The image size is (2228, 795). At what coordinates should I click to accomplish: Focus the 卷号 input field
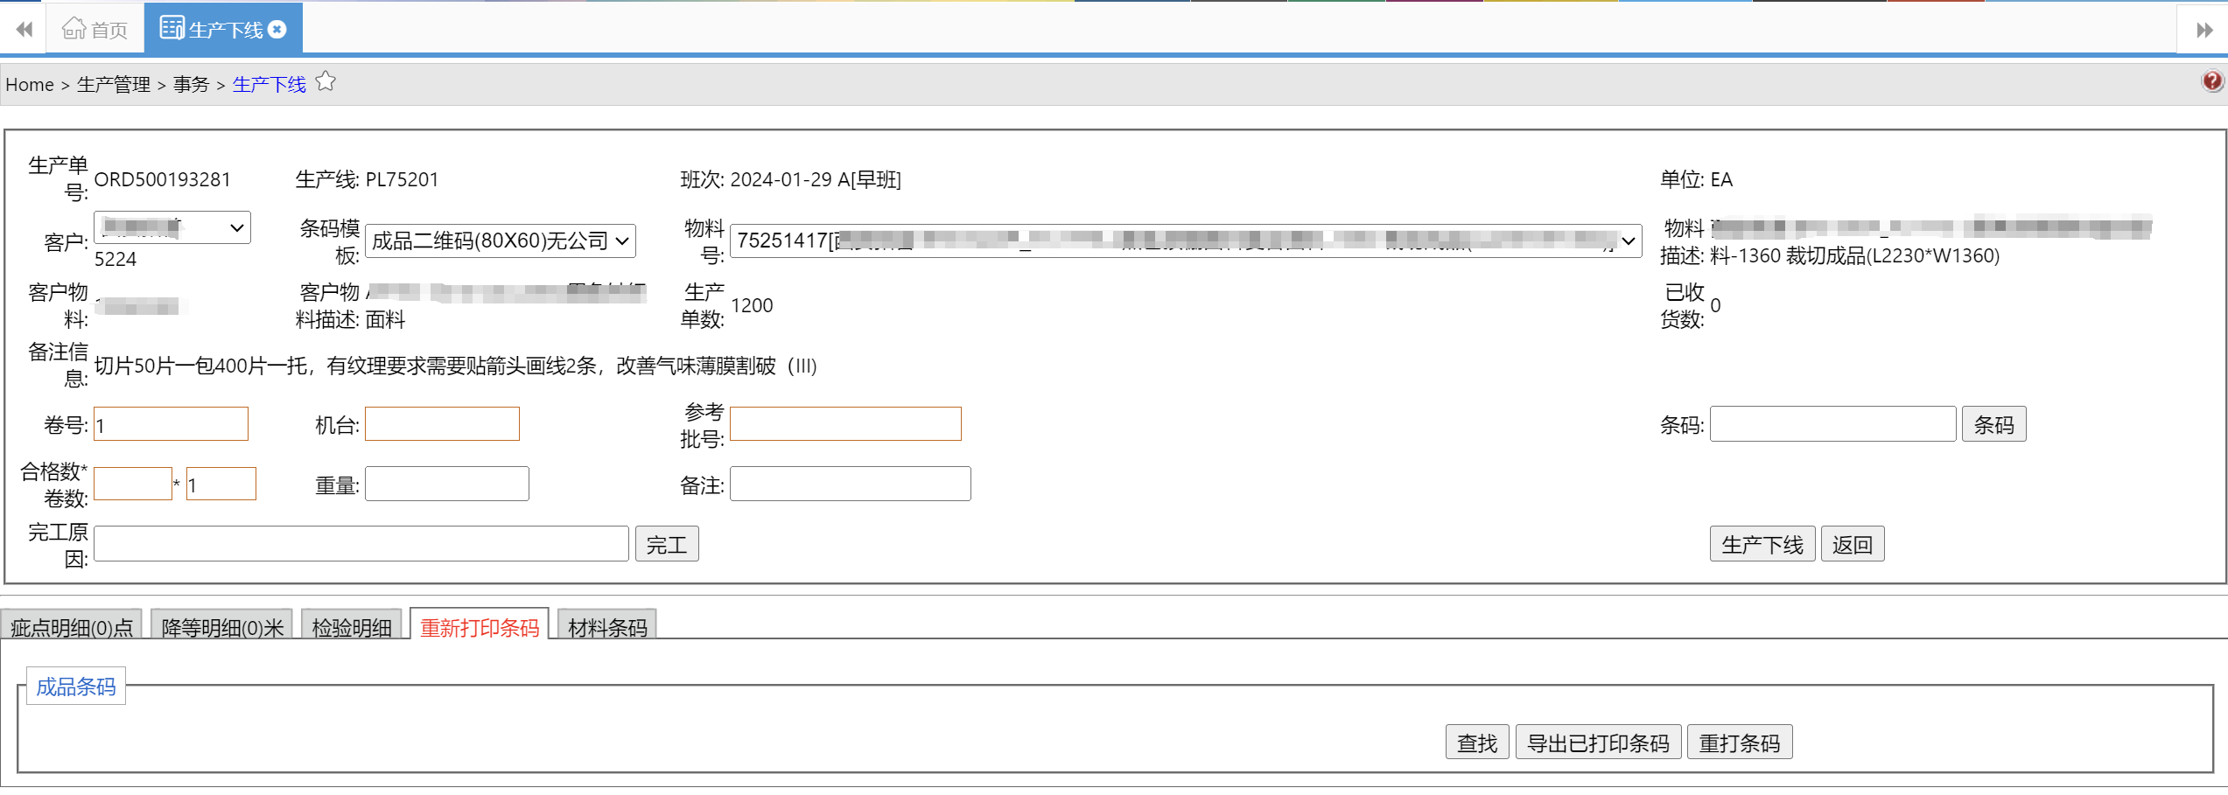click(171, 425)
